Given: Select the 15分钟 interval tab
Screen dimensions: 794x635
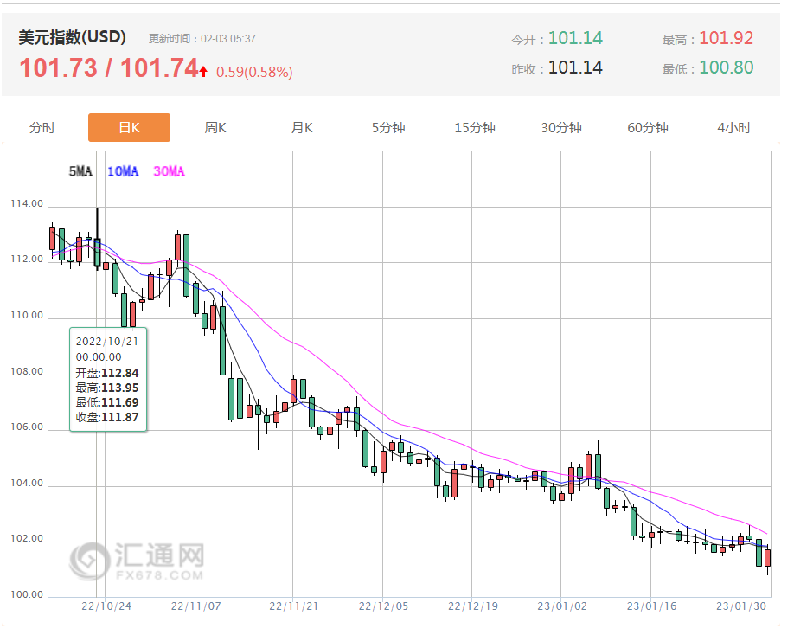Looking at the screenshot, I should [475, 128].
